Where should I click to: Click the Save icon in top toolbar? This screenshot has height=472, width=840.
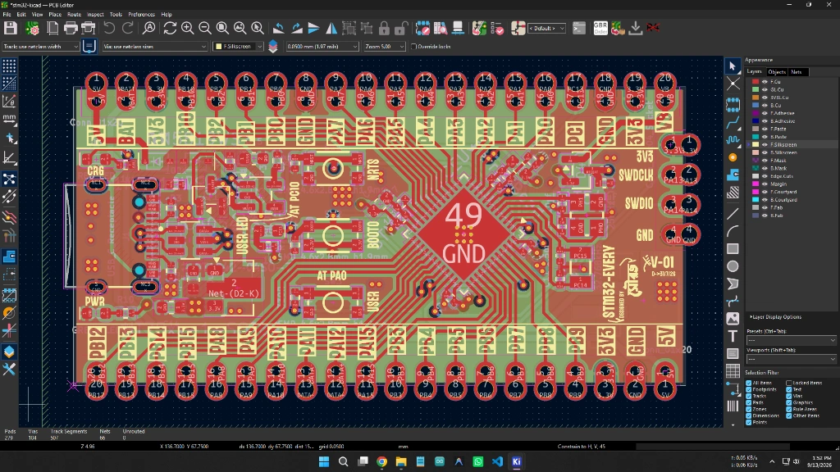[10, 28]
